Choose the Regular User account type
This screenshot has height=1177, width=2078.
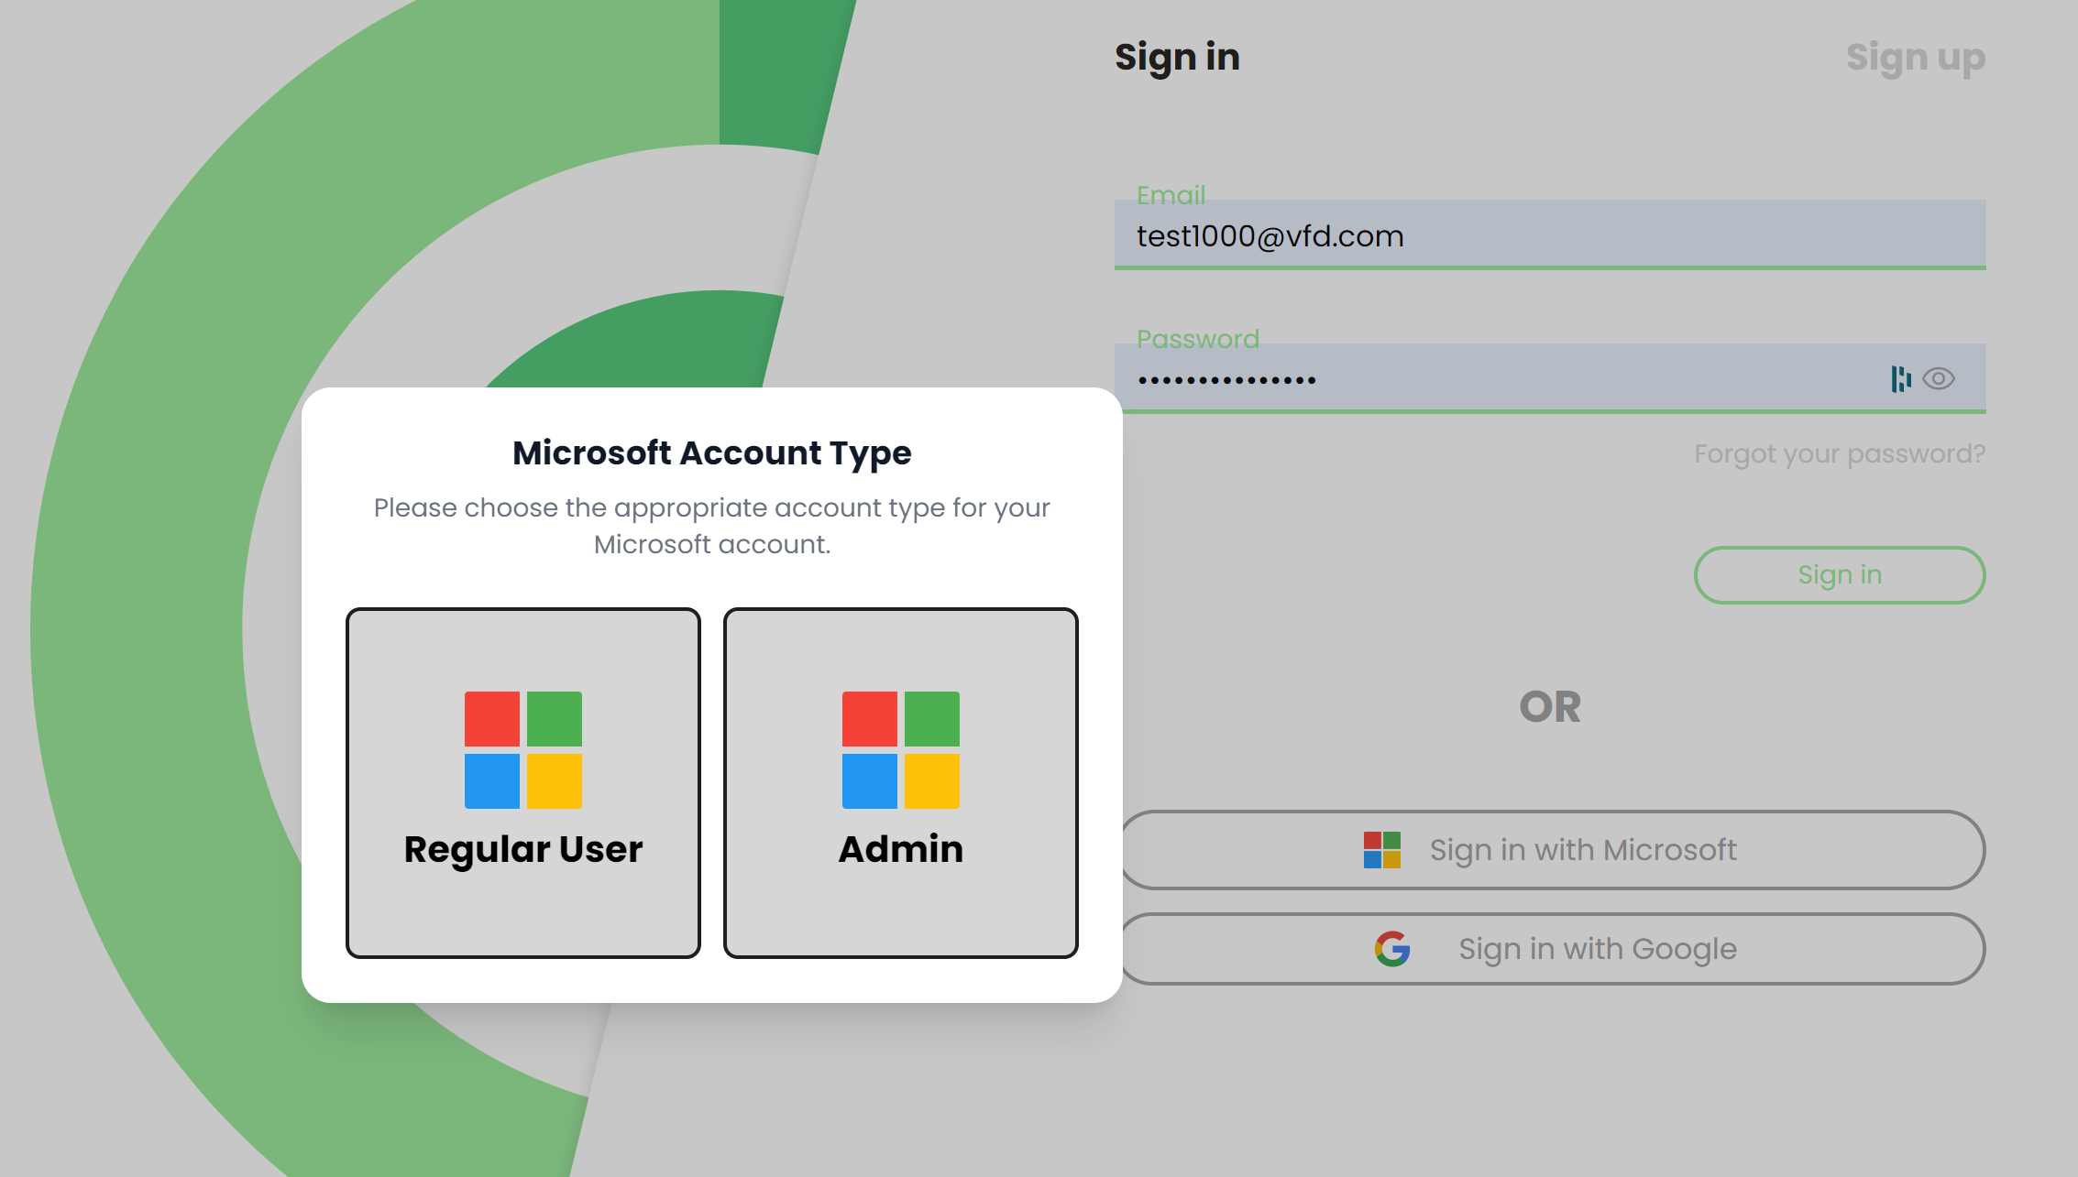click(523, 783)
